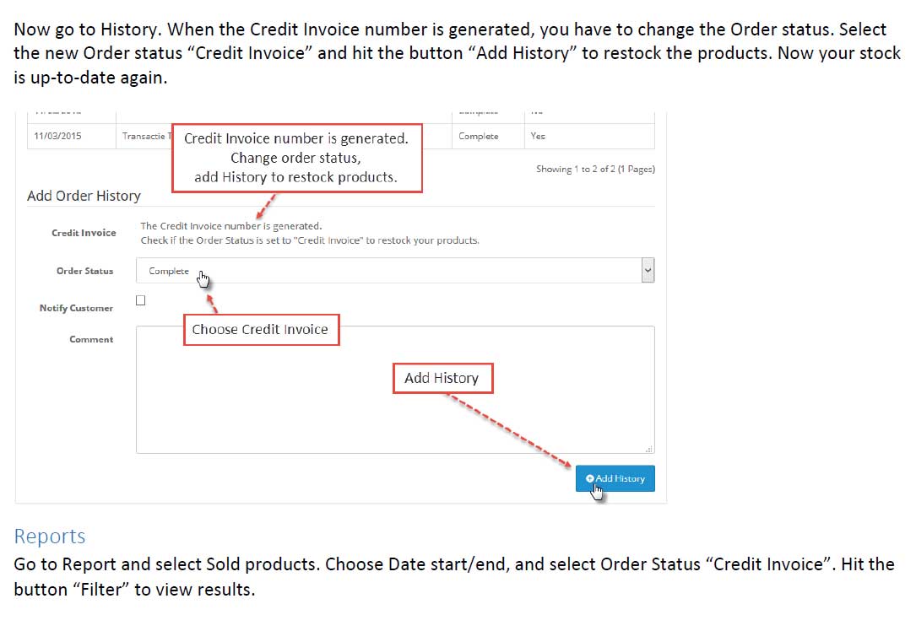Click the Add History callout box
Image resolution: width=916 pixels, height=631 pixels.
443,378
